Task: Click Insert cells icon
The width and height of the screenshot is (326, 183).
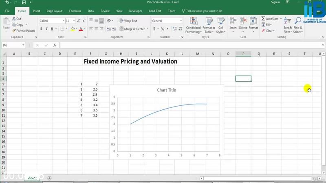Action: tap(233, 21)
